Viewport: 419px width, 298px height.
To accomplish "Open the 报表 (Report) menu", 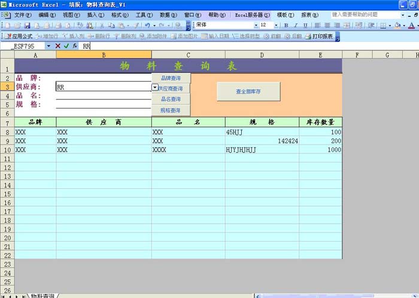I will click(309, 14).
